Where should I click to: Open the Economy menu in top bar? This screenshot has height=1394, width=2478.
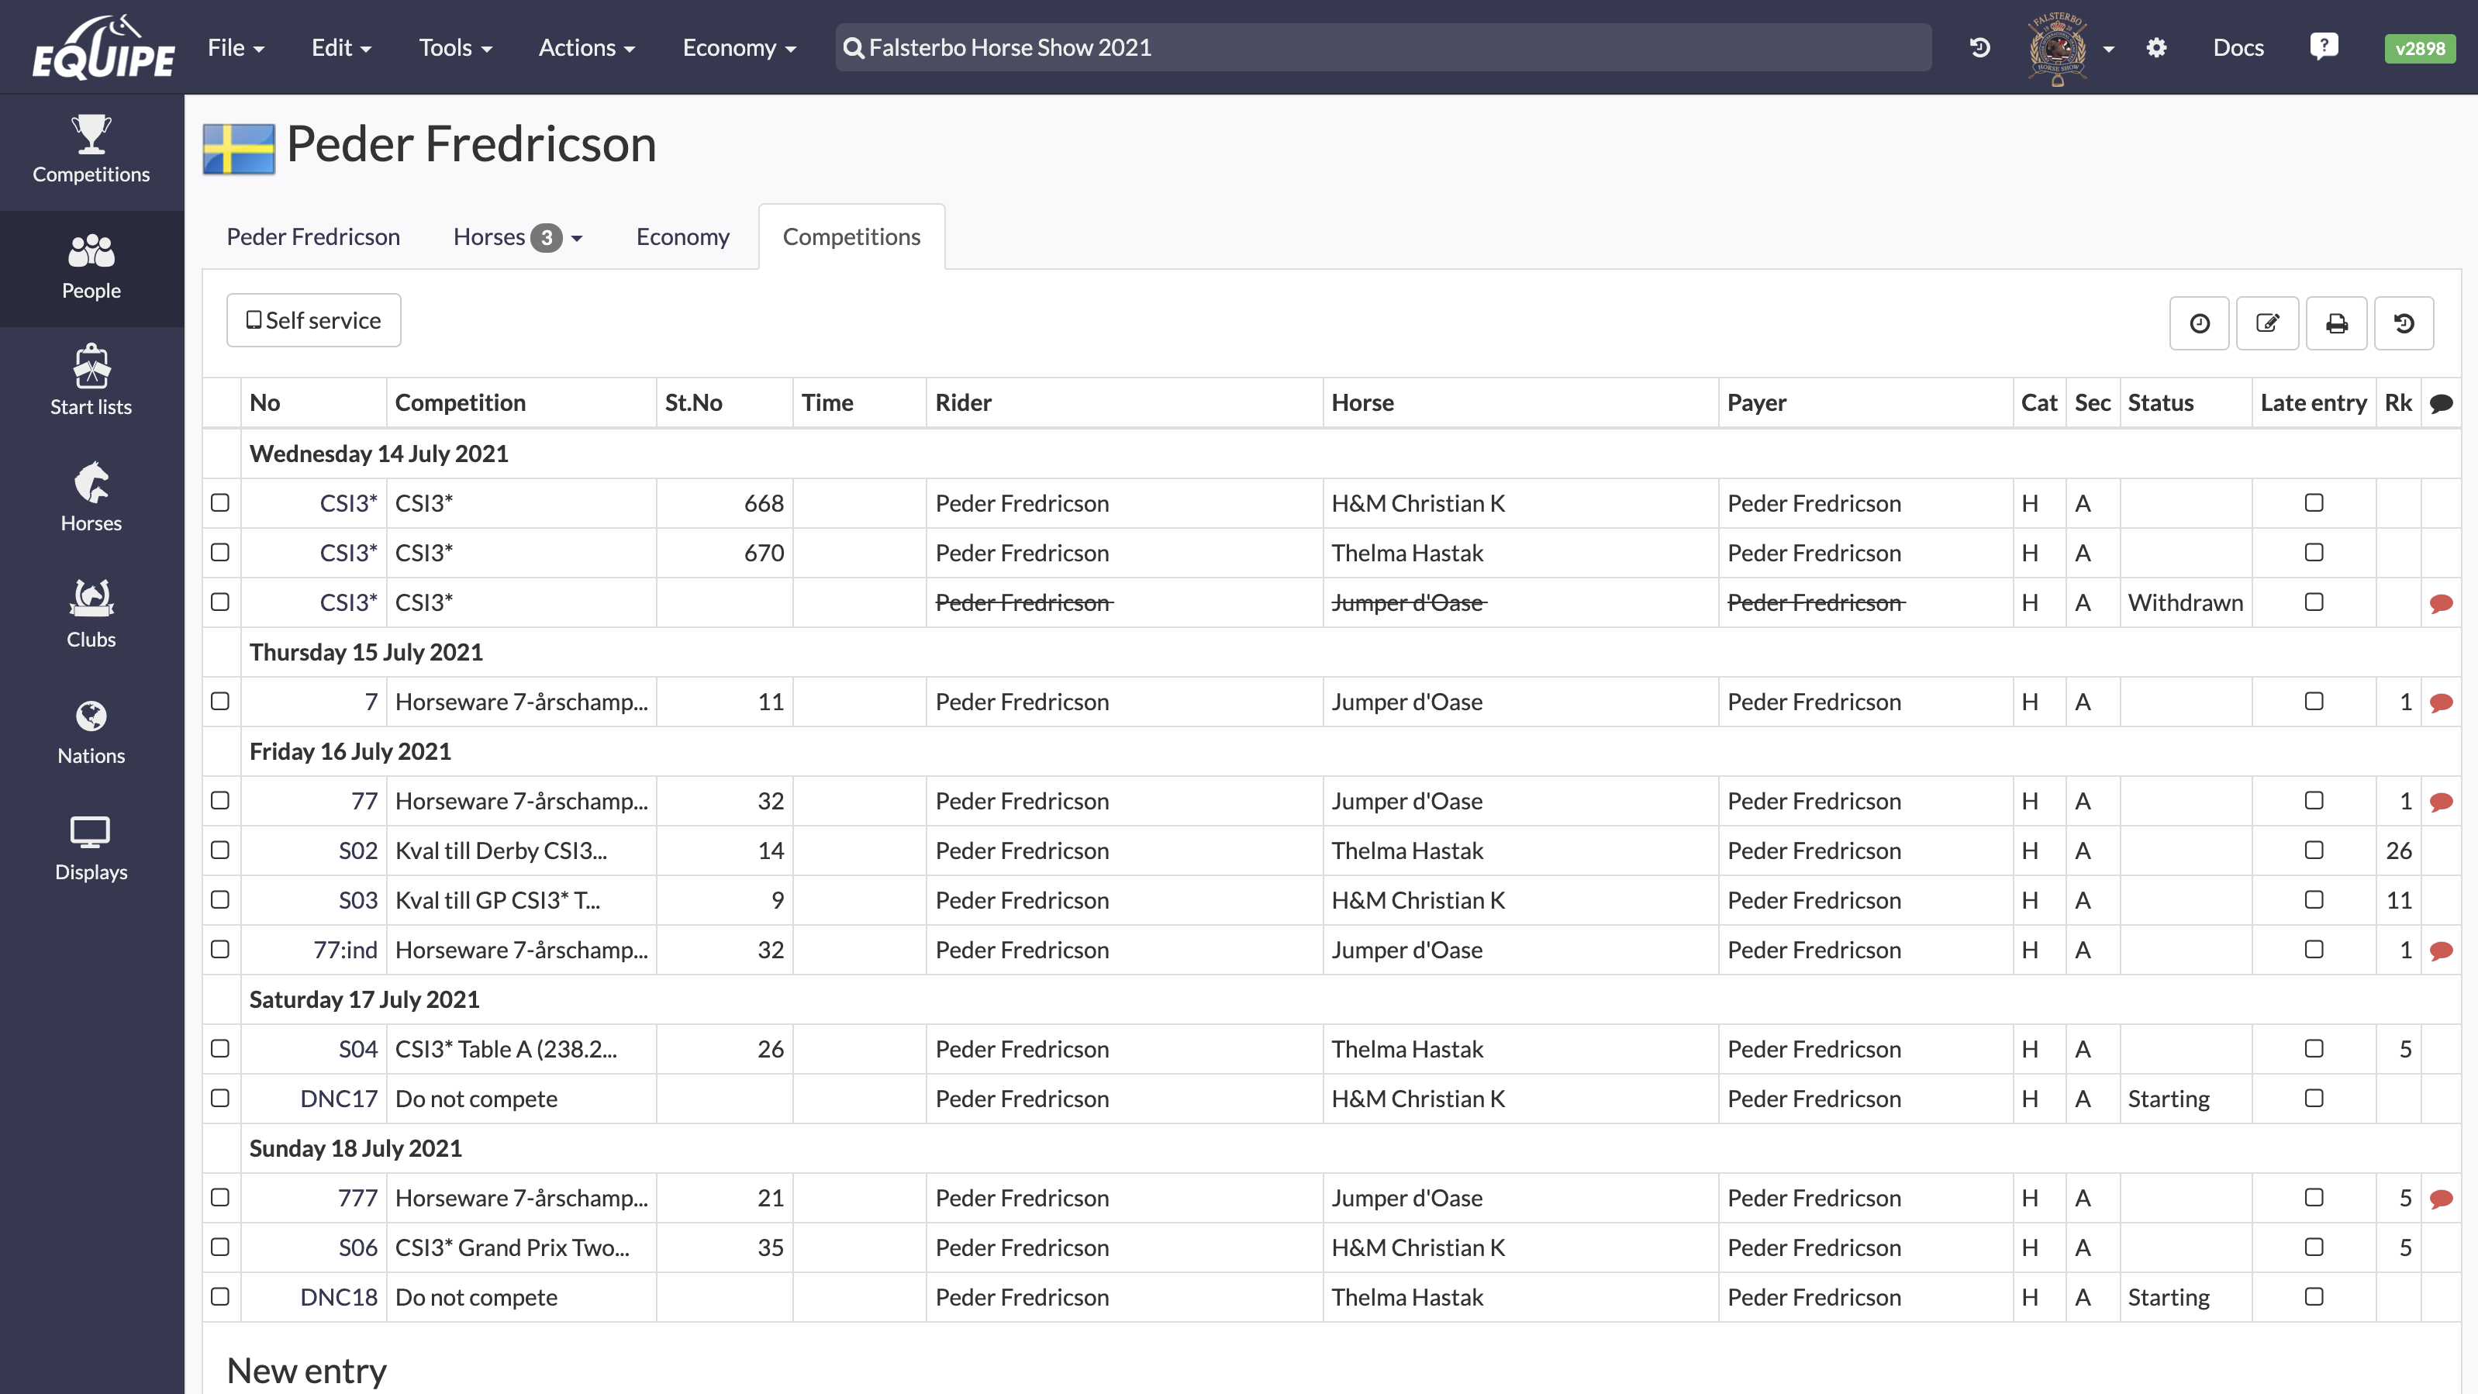739,48
